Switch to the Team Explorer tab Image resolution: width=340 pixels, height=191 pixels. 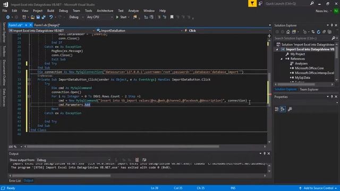point(309,89)
